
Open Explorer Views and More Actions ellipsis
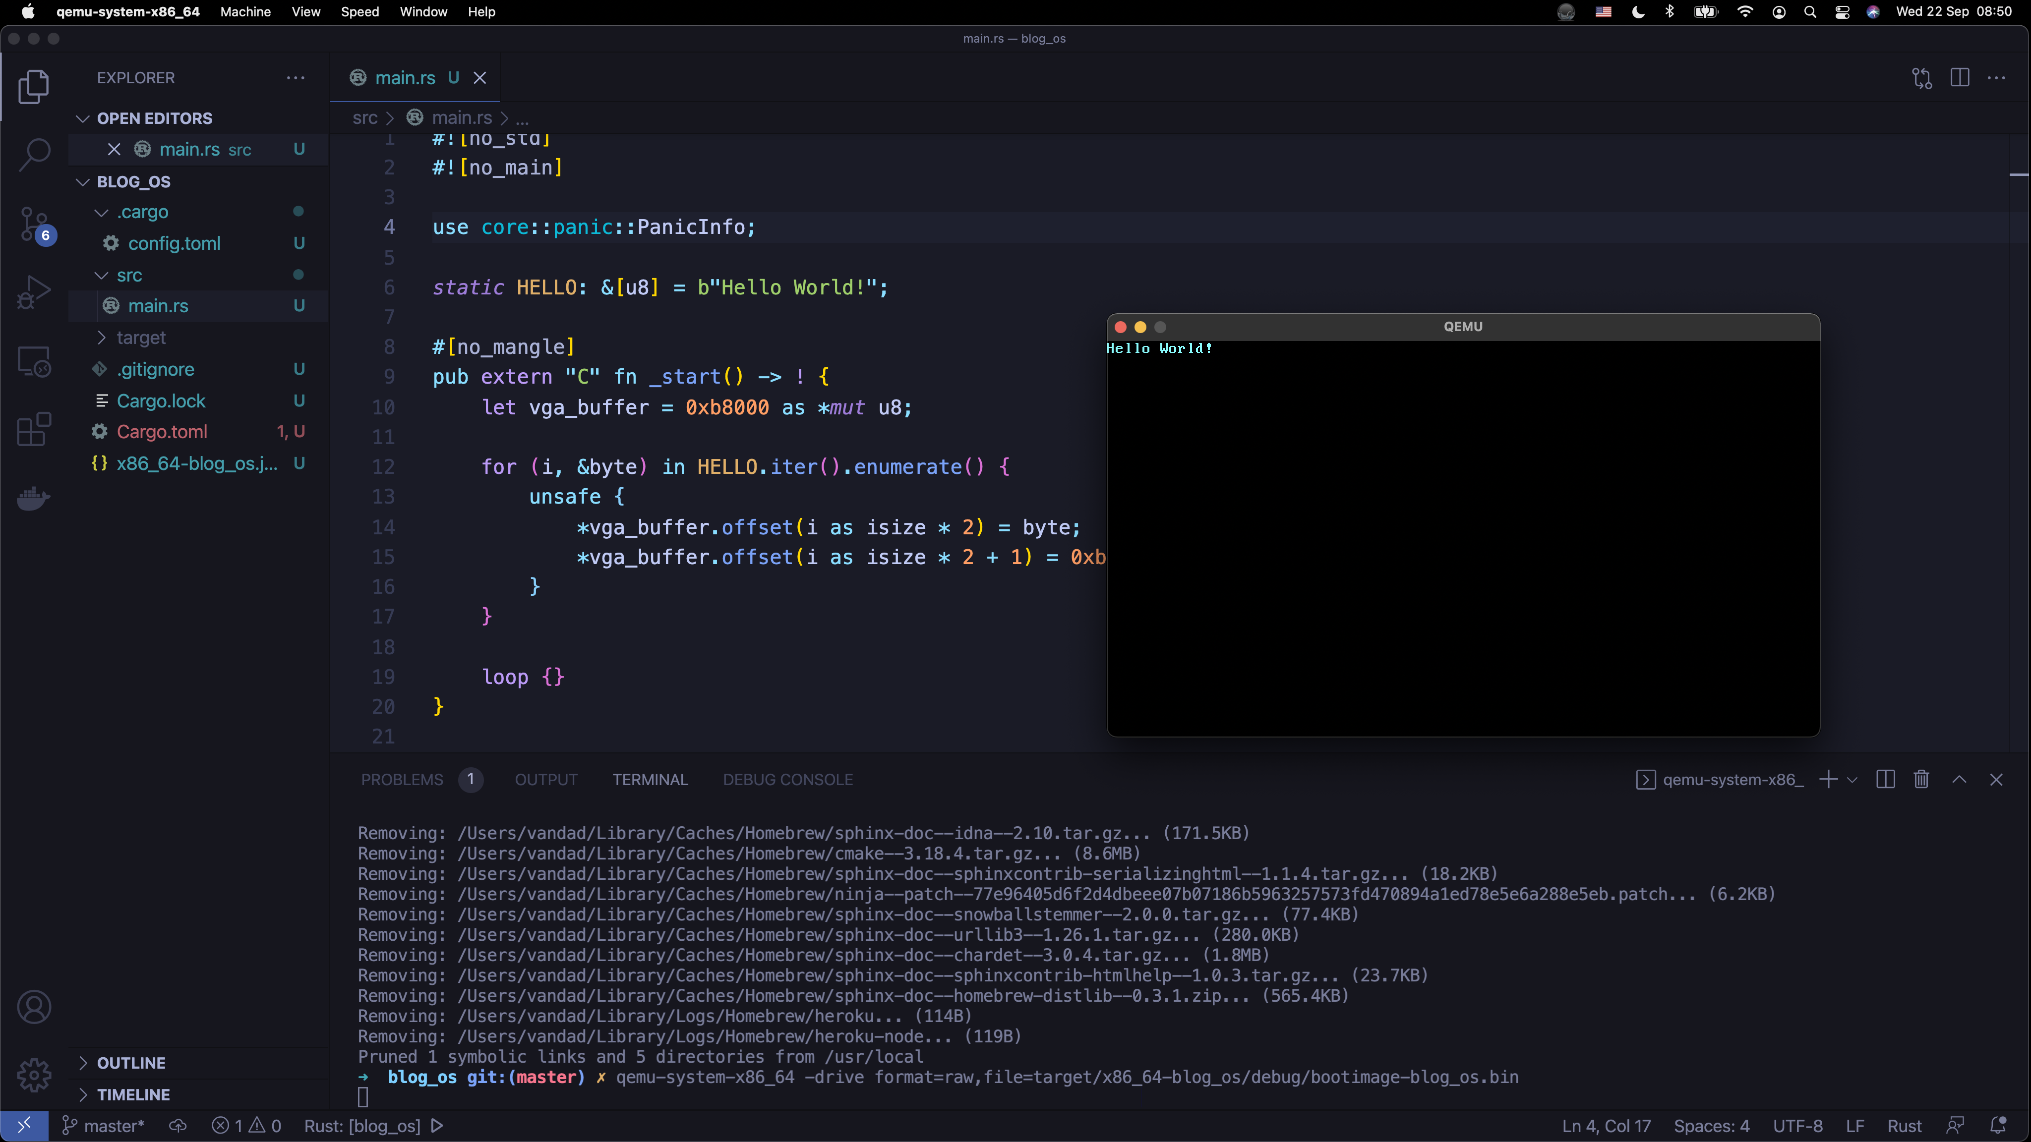(296, 78)
